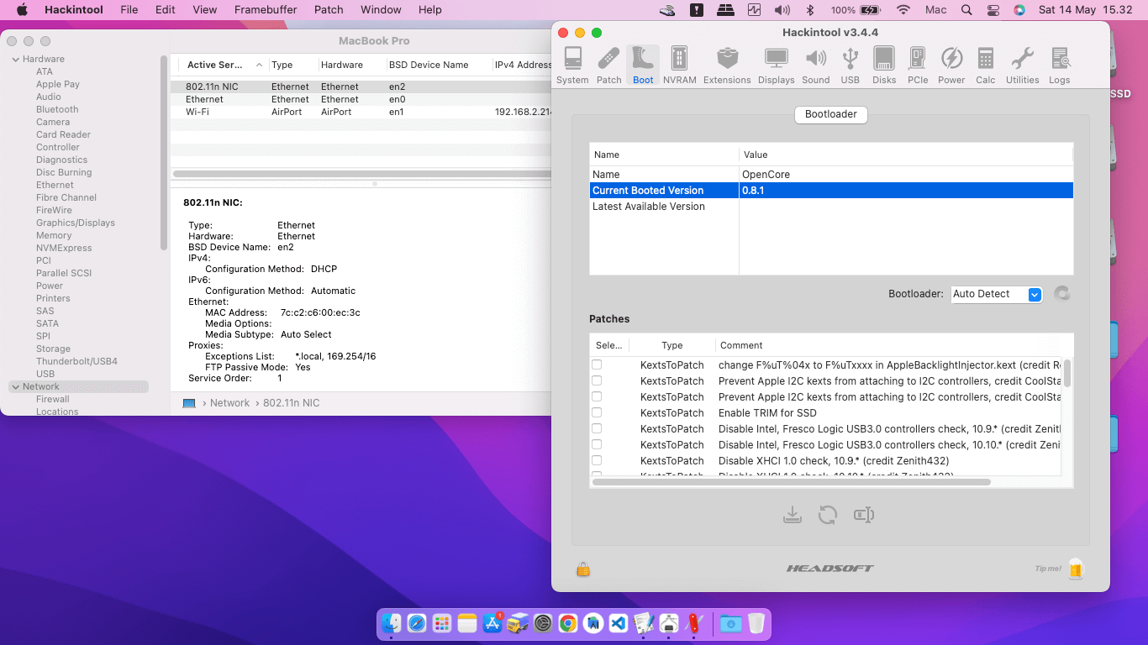The height and width of the screenshot is (645, 1148).
Task: Go to the USB section
Action: pyautogui.click(x=850, y=66)
